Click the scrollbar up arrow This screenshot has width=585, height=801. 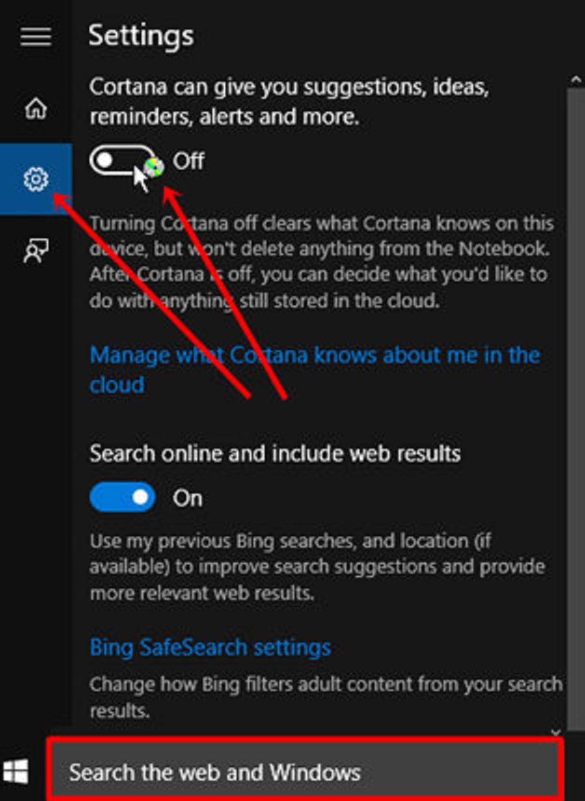(x=575, y=81)
